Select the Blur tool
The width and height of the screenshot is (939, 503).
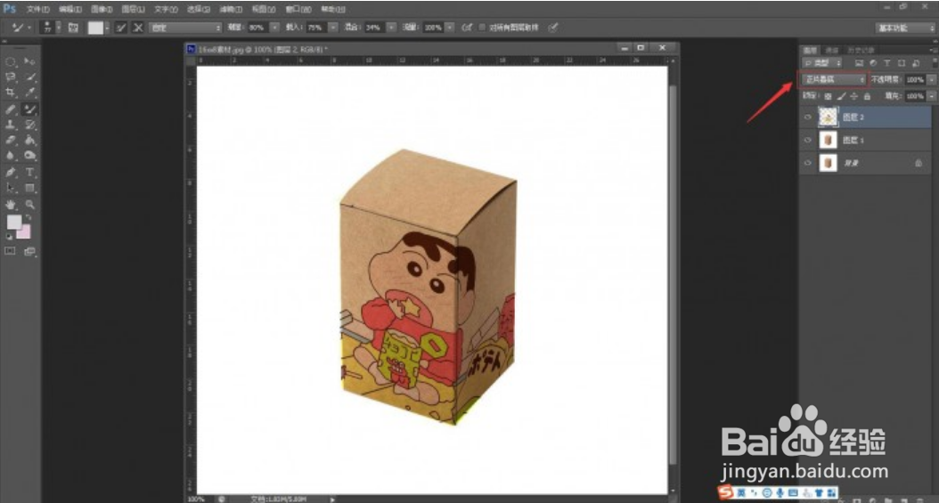pyautogui.click(x=11, y=156)
